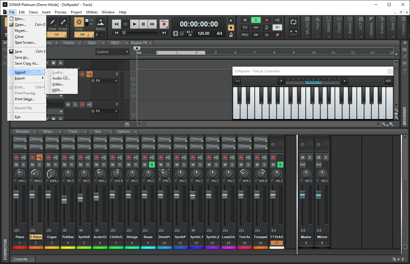The width and height of the screenshot is (410, 264).
Task: Click the virtual controller keyboard icon
Action: 388,81
